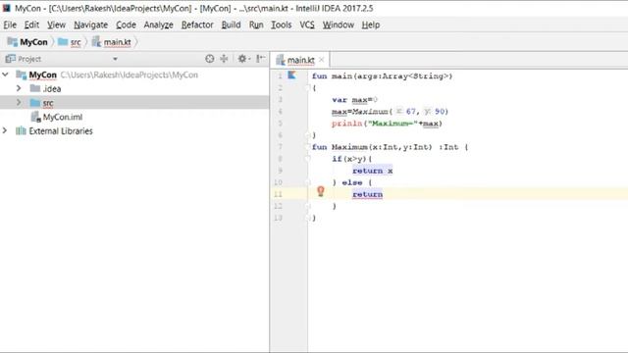Click the IntelliJ IDEA title bar icon
The height and width of the screenshot is (353, 628).
[6, 8]
